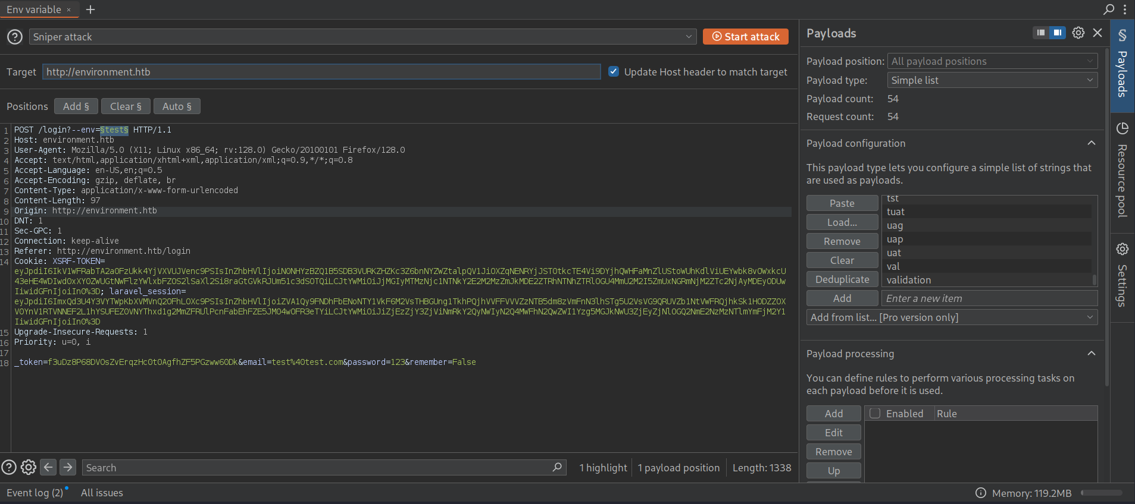
Task: Select payload item uap
Action: point(987,239)
